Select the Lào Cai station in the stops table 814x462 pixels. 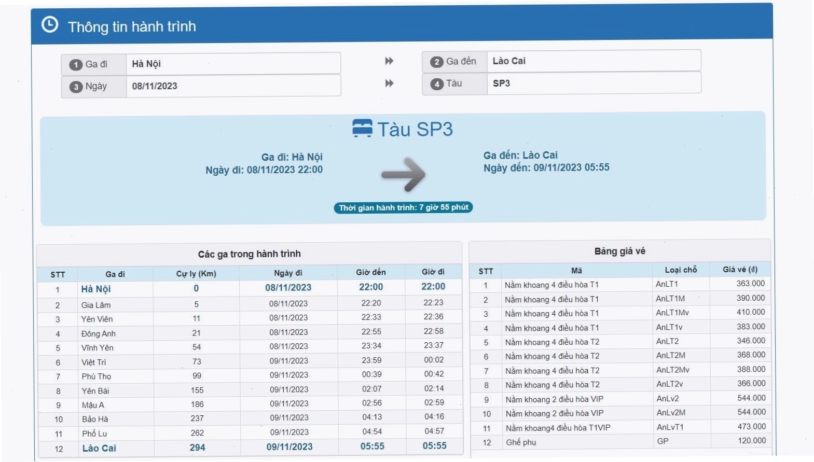pyautogui.click(x=99, y=448)
